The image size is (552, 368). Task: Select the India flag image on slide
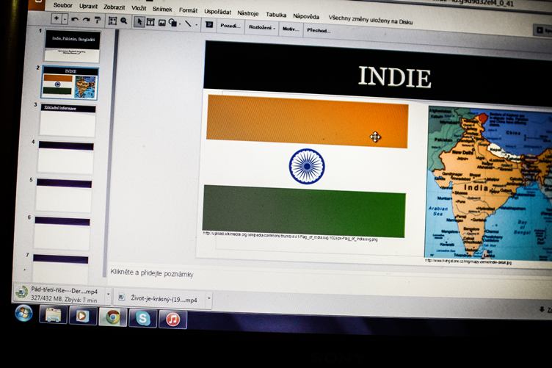tap(305, 166)
